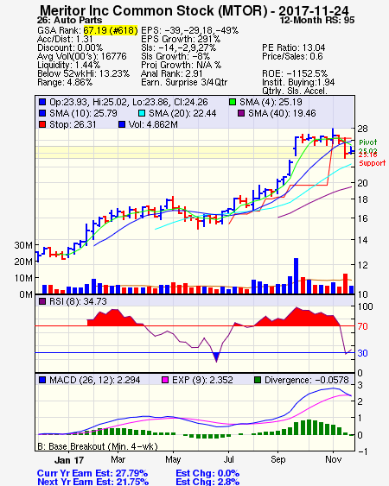Screen dimensions: 389x486
Task: Click the 'Liquidity: 1.44%' text
Action: point(68,65)
